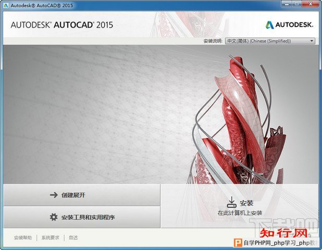Open the 自述 readme link
Image resolution: width=322 pixels, height=250 pixels.
(x=73, y=238)
